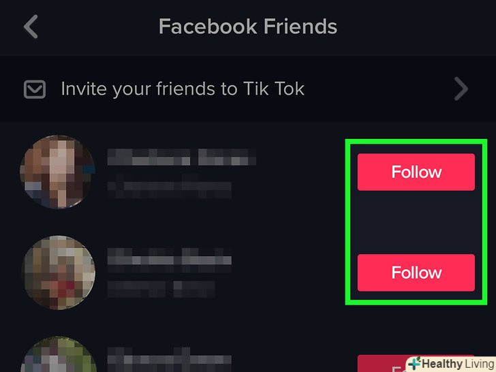Click the empty gap between both Follow buttons
Viewport: 496px width, 372px height.
pos(416,222)
